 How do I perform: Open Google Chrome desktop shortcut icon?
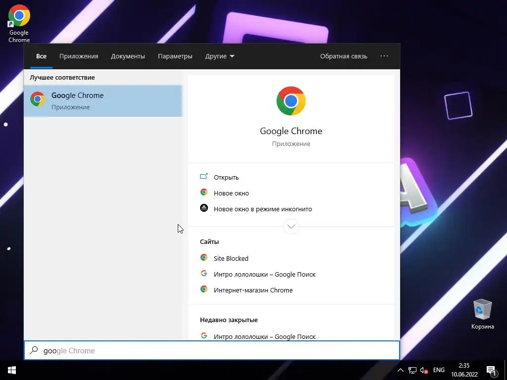[x=19, y=24]
